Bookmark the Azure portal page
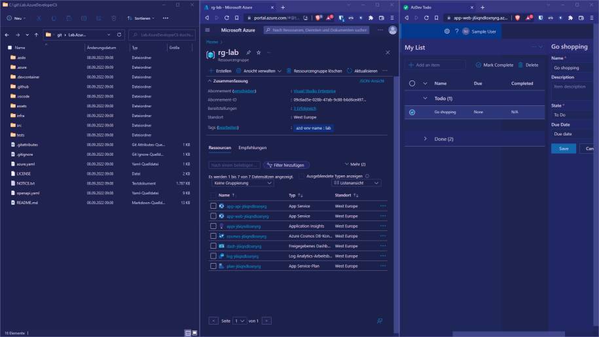The image size is (599, 337). click(x=237, y=18)
